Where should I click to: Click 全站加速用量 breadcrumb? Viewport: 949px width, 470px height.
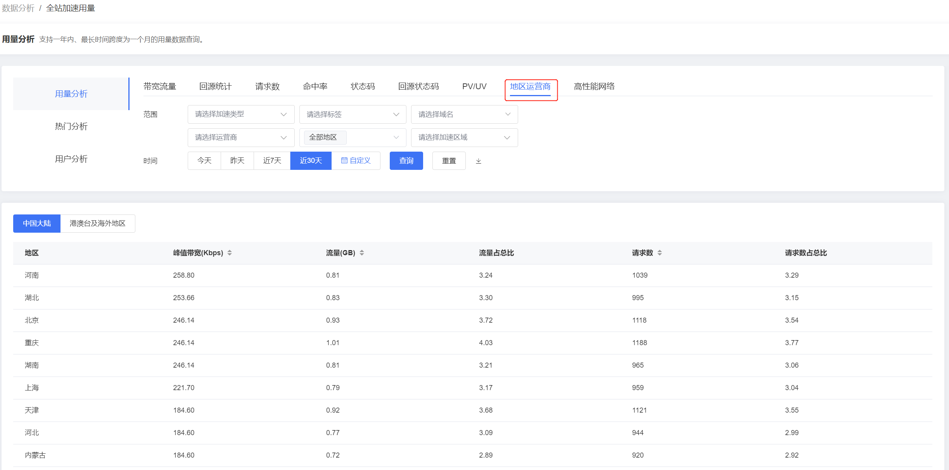coord(71,8)
